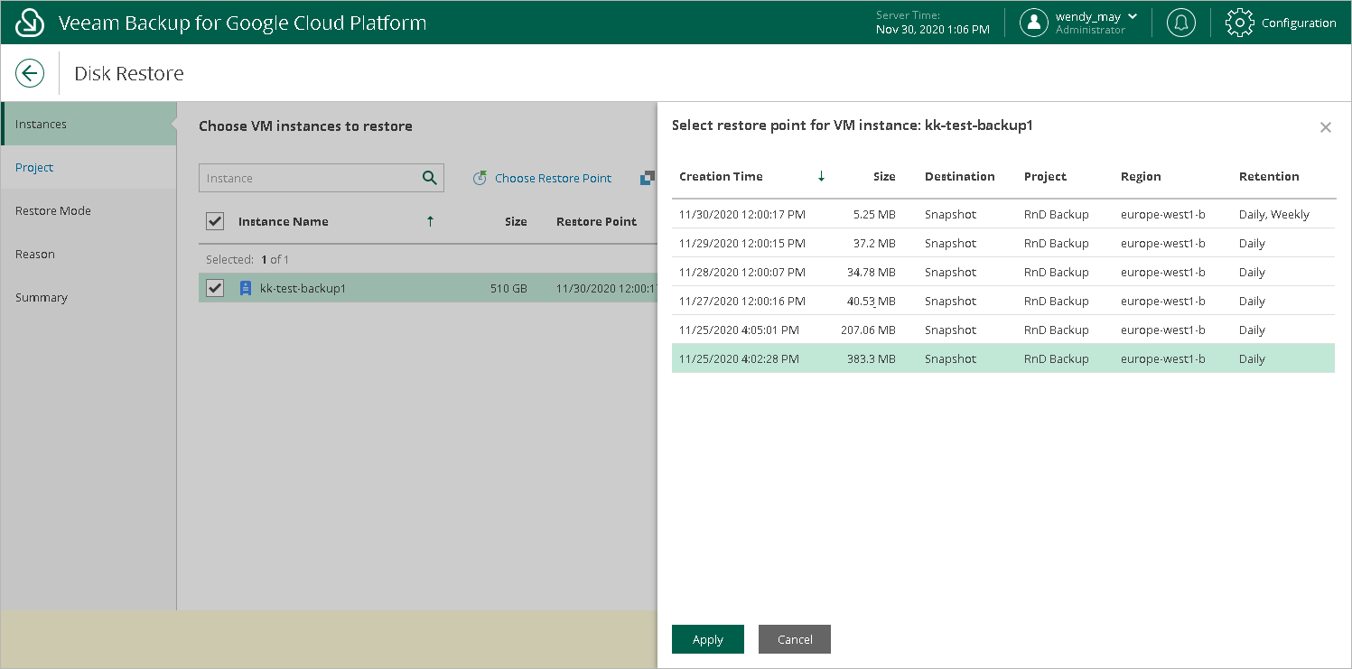Click the Veeam logo in the header
Screen dimensions: 1352x669
[x=31, y=23]
